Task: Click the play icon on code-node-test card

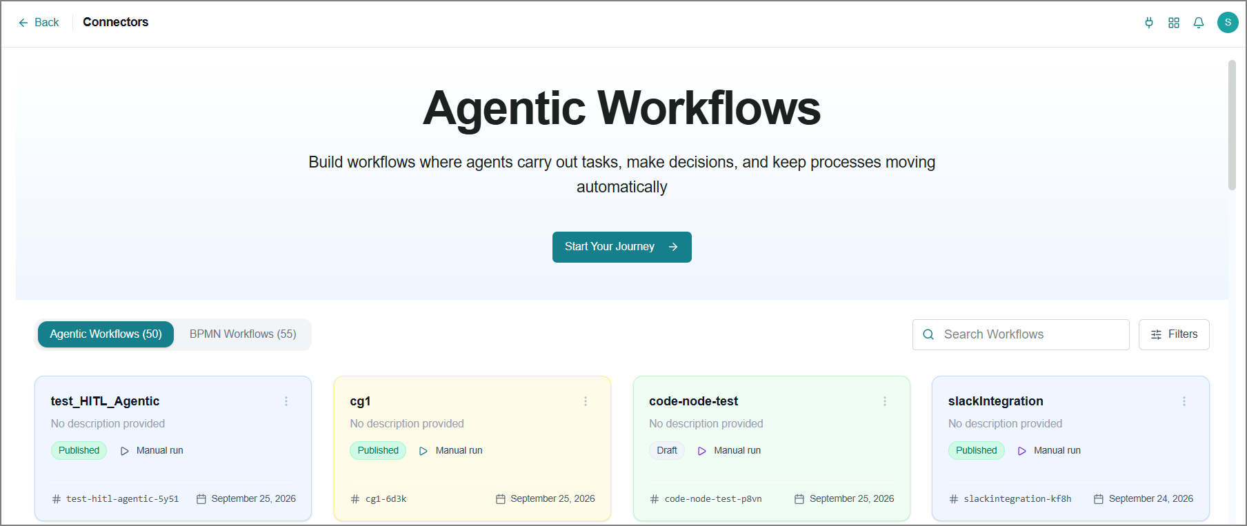Action: click(702, 451)
